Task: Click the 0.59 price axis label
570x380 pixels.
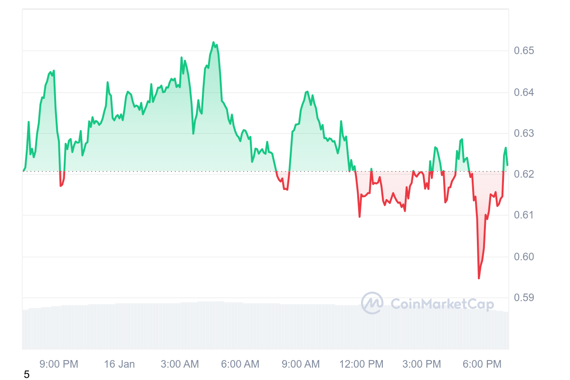Action: point(524,298)
